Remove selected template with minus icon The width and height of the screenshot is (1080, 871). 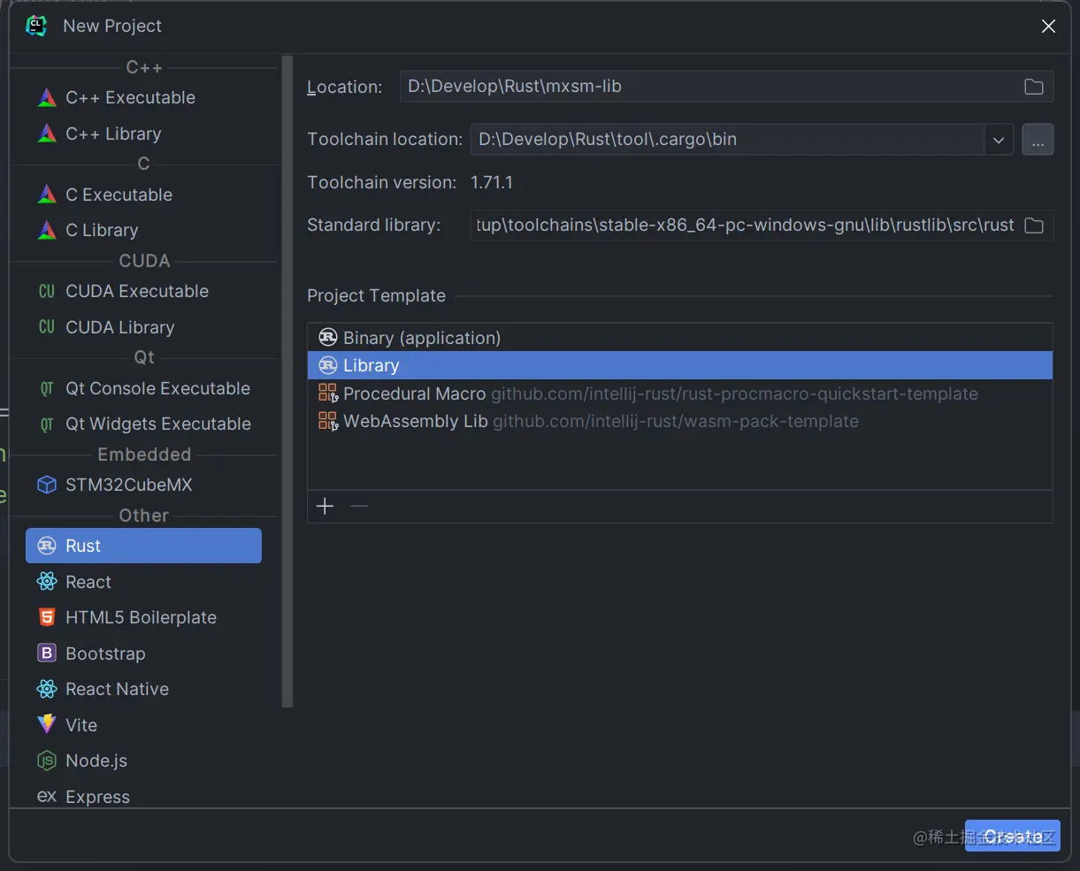(x=358, y=506)
